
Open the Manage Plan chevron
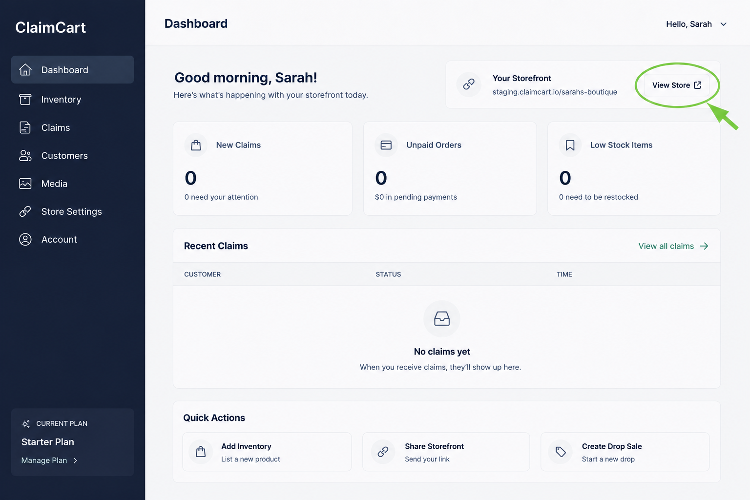click(75, 460)
